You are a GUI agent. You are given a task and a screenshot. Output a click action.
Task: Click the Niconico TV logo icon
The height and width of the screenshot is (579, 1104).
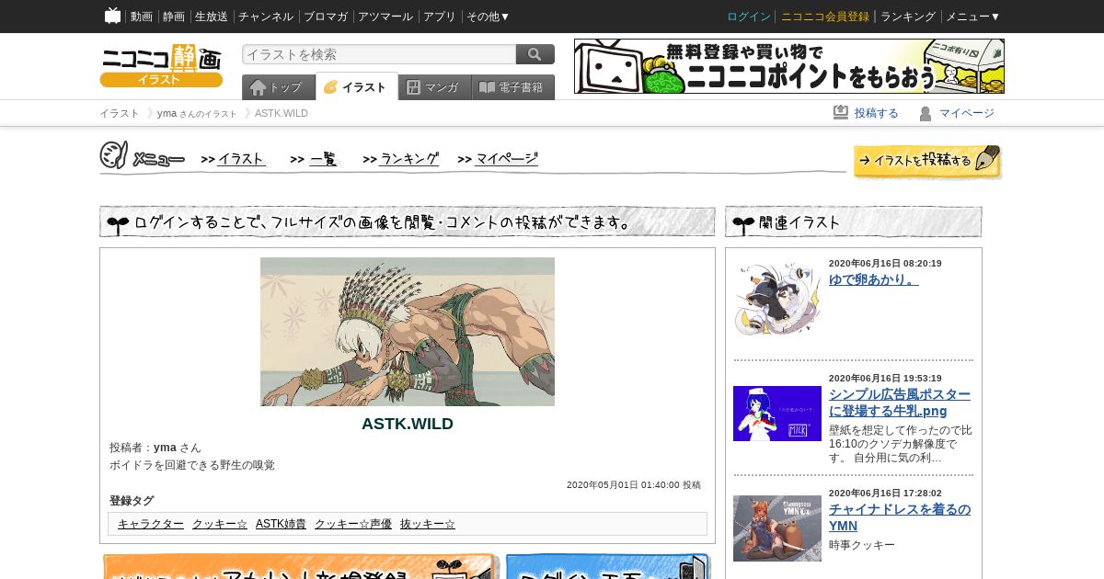tap(112, 16)
